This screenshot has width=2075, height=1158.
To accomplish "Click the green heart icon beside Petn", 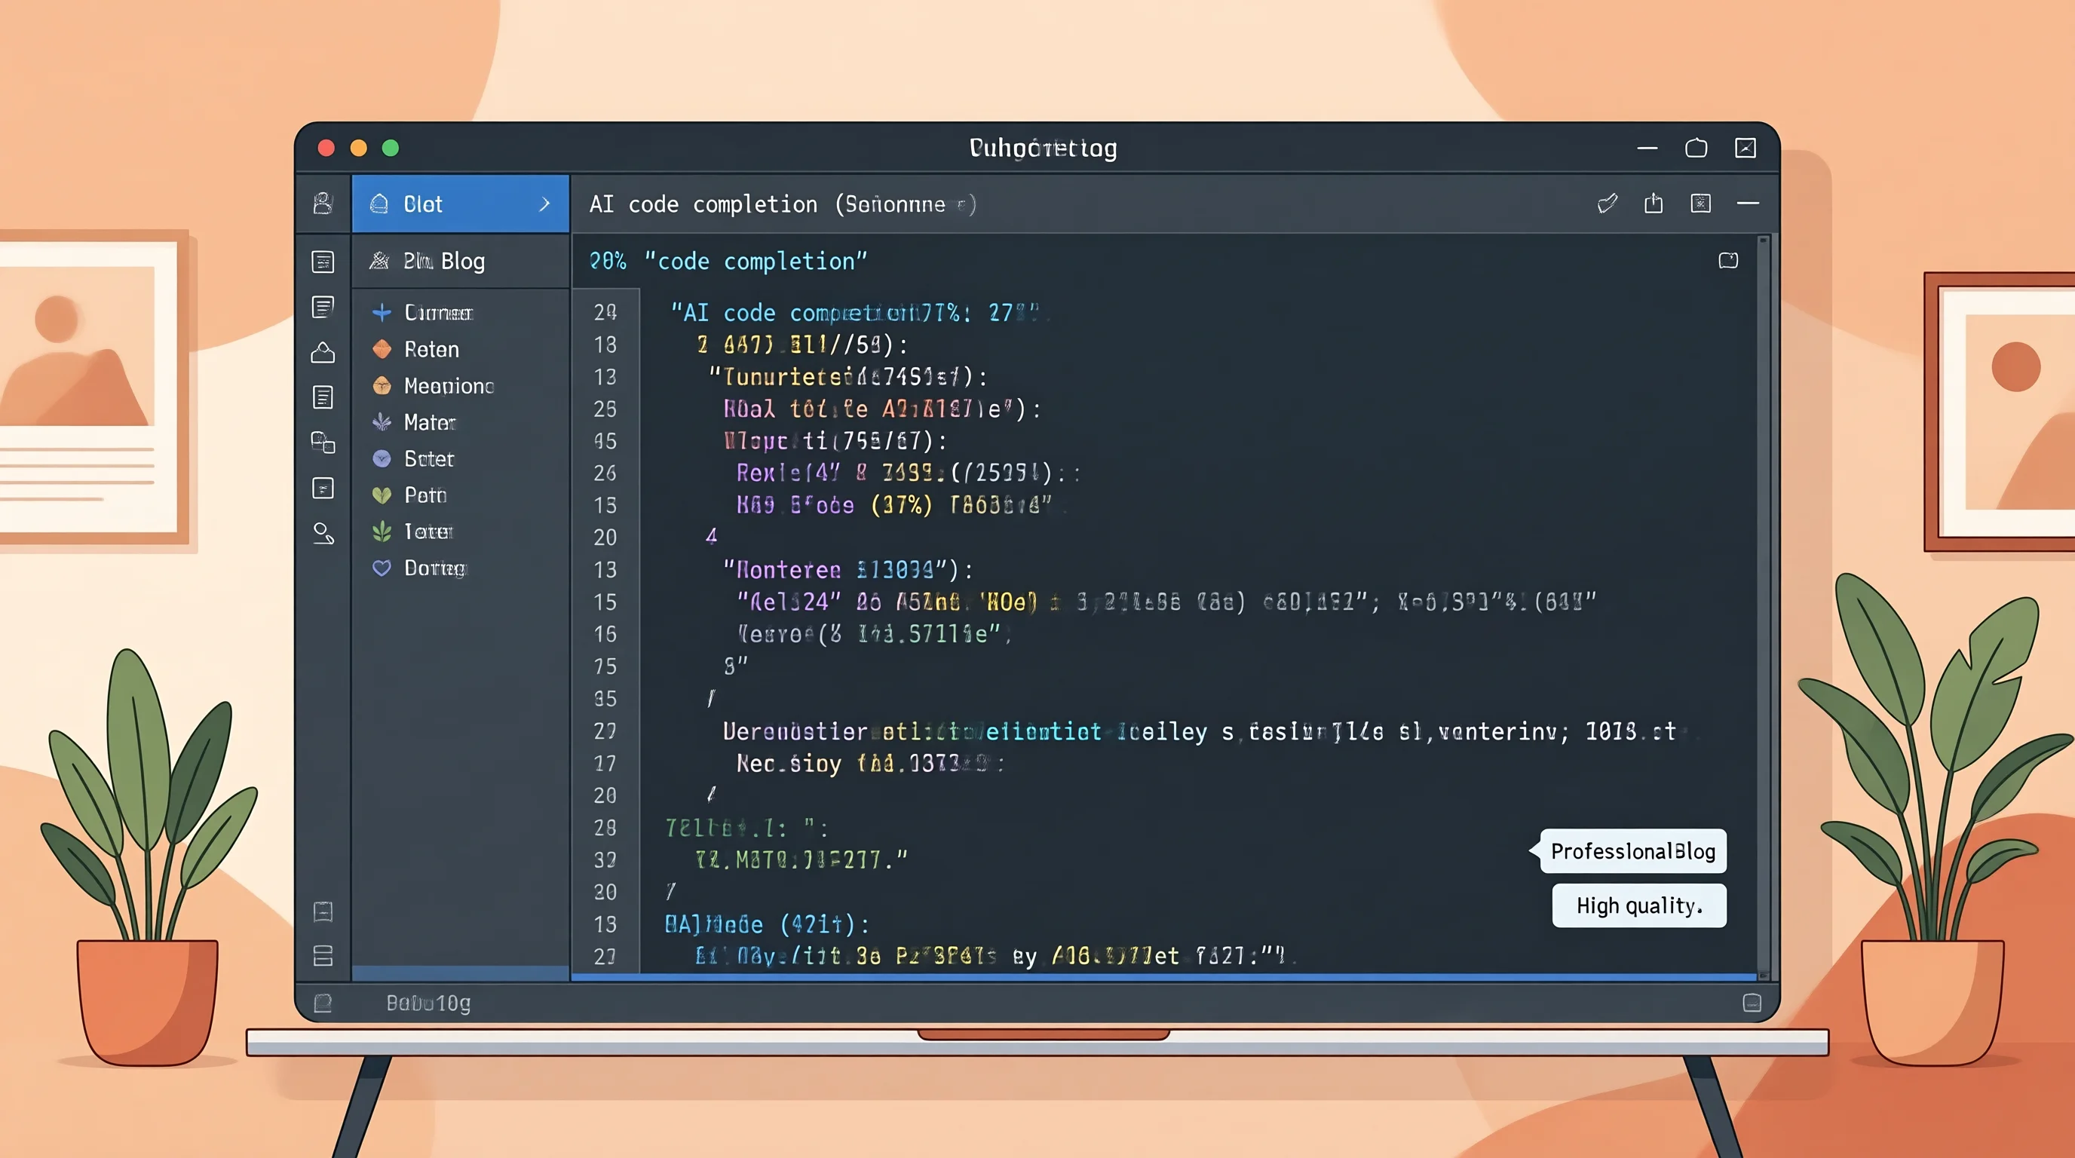I will (382, 495).
